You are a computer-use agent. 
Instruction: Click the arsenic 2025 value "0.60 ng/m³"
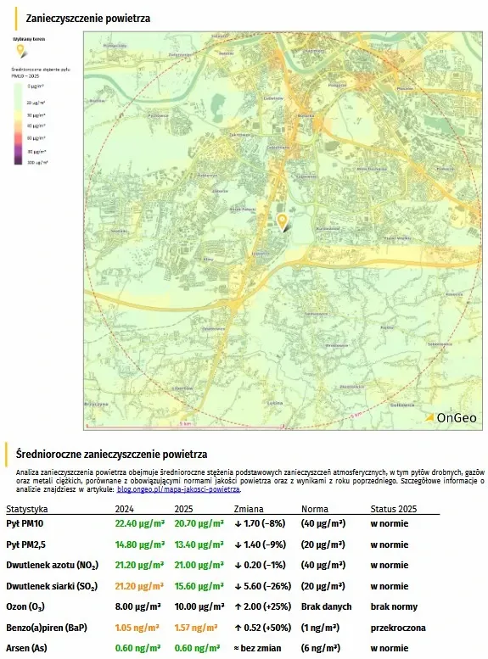(x=197, y=648)
